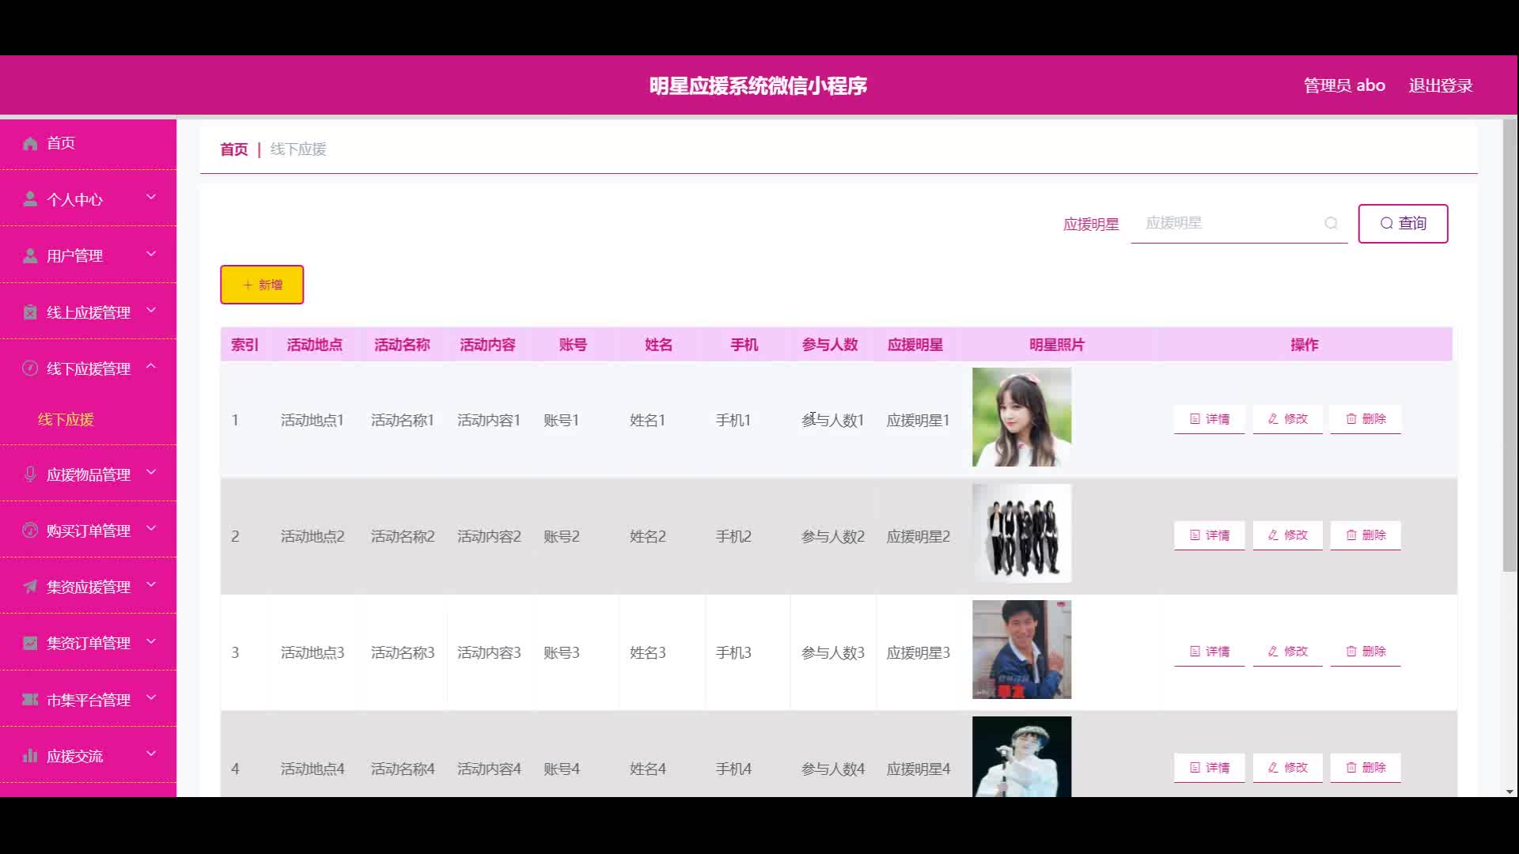
Task: Click 修改 for row 4
Action: [1287, 768]
